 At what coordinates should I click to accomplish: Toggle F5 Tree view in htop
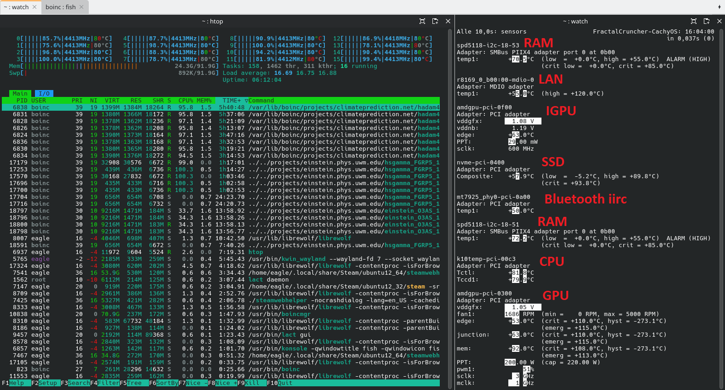coord(134,383)
